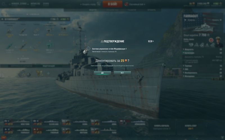This screenshot has height=140, width=225.
Task: Click the commander portrait in the Farragut panel
Action: 219,42
